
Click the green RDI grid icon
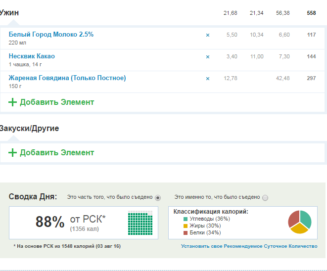point(140,223)
